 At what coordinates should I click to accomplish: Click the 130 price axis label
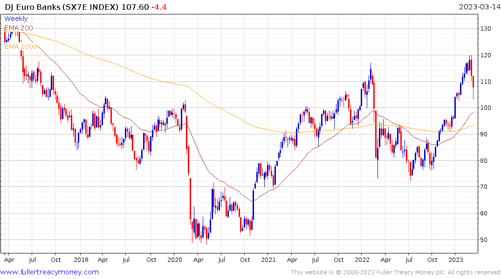tap(486, 29)
